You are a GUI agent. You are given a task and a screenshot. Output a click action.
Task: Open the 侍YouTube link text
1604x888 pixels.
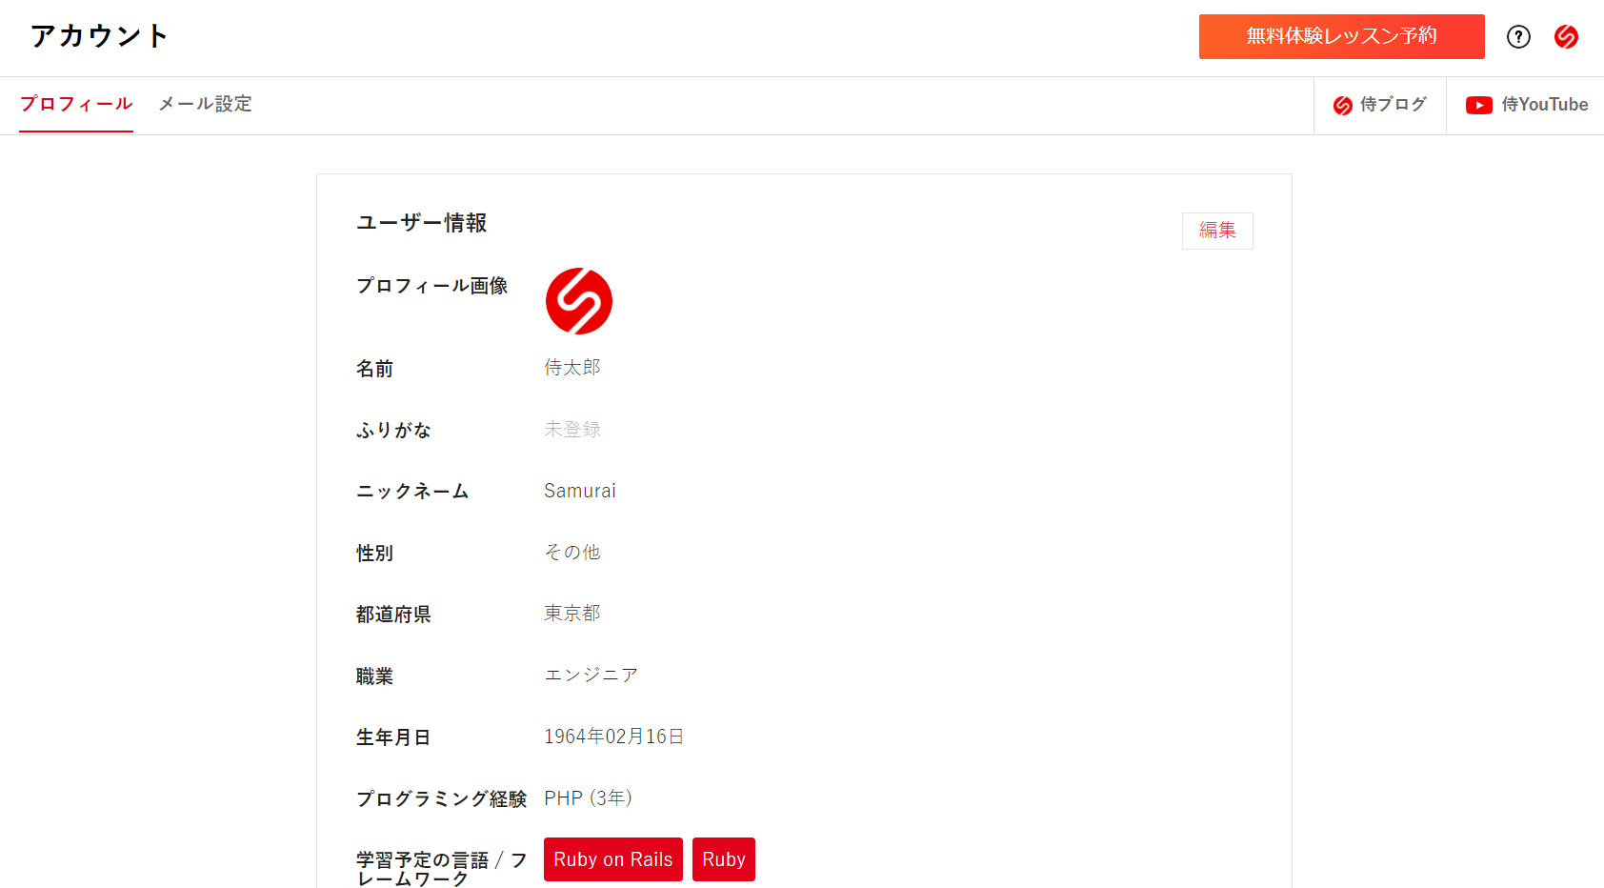[x=1544, y=105]
